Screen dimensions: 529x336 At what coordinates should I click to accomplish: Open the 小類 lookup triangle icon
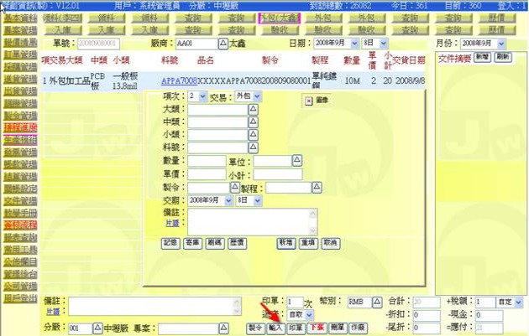[254, 135]
